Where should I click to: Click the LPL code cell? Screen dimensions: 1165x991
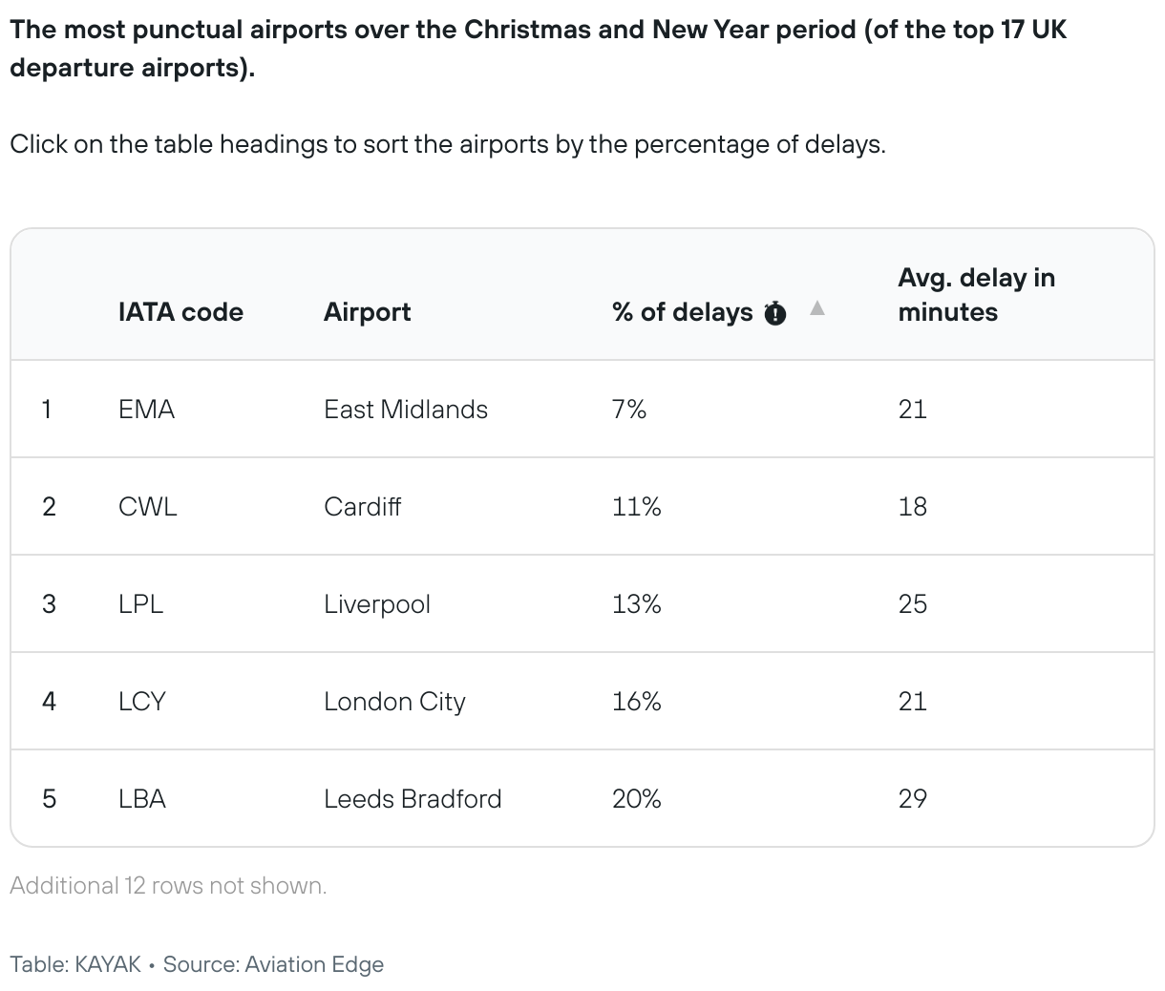[x=140, y=604]
